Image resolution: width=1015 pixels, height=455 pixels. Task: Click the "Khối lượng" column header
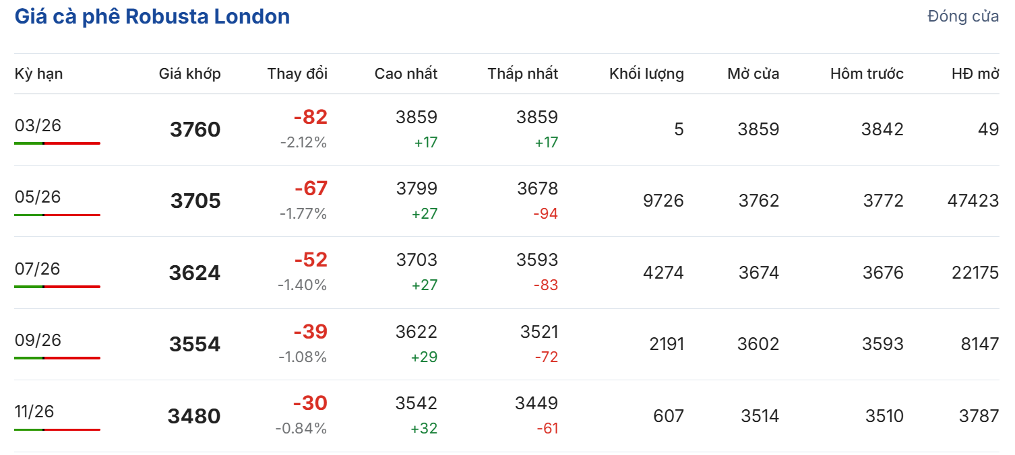(646, 73)
